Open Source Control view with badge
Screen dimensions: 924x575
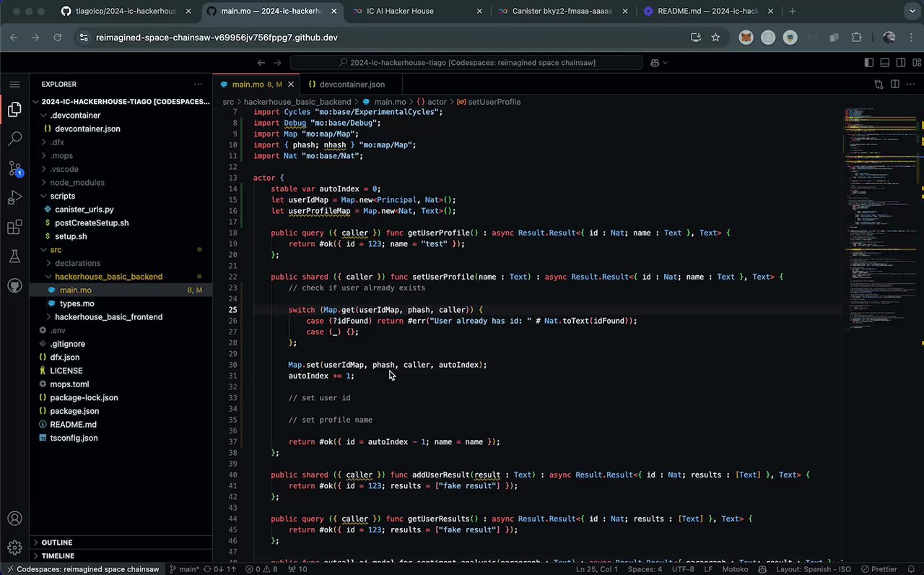pyautogui.click(x=14, y=169)
